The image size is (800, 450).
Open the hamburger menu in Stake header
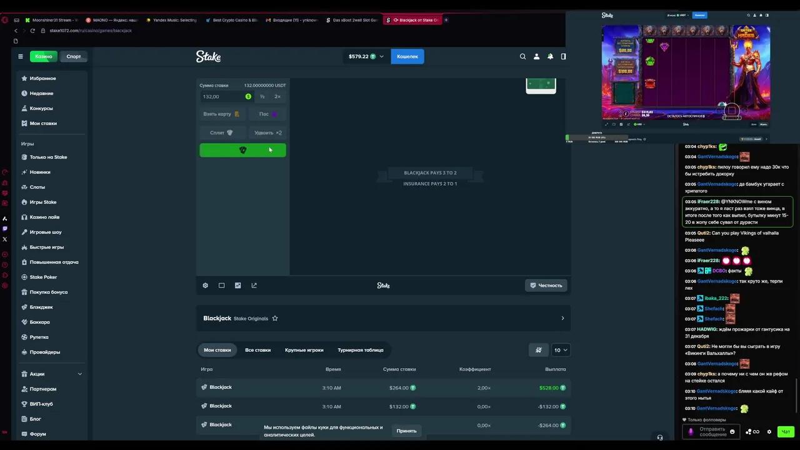[20, 56]
